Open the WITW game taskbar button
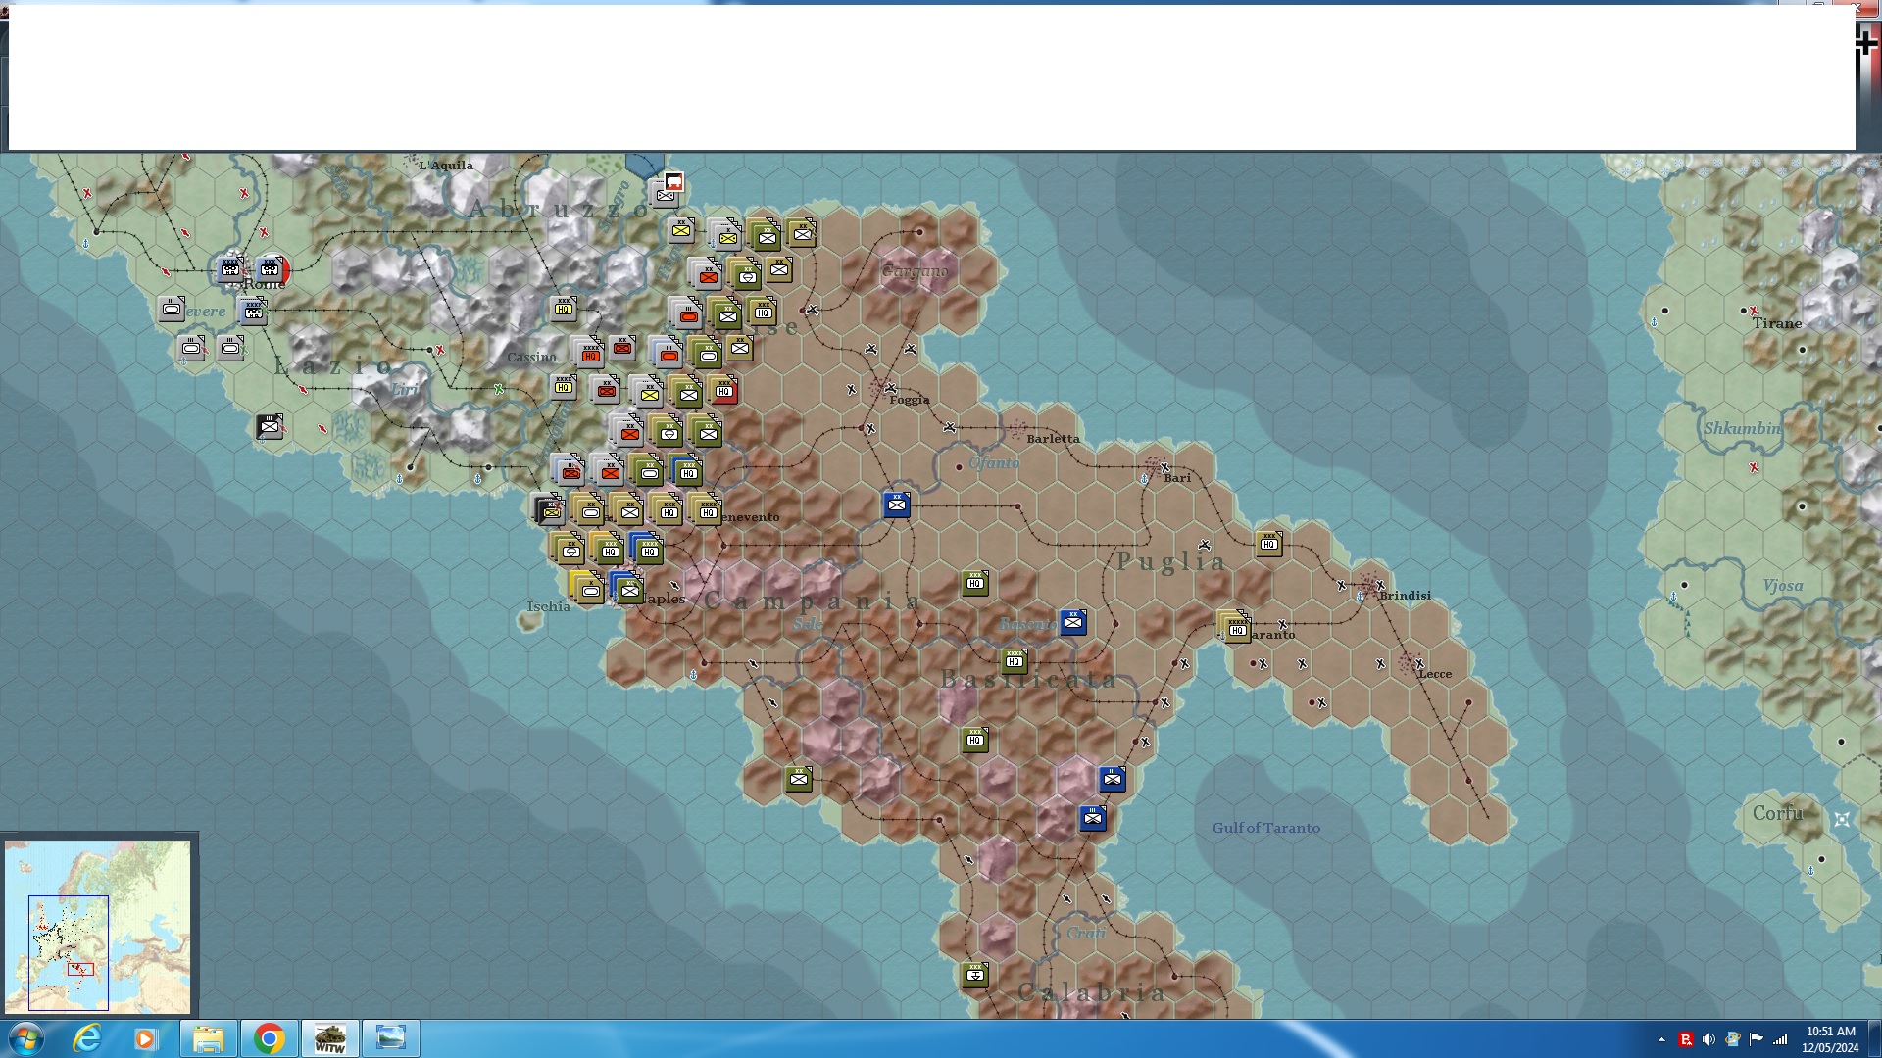The width and height of the screenshot is (1882, 1058). point(329,1038)
